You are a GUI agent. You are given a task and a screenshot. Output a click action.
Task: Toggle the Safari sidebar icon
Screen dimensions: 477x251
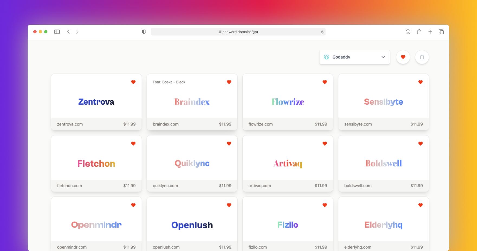click(57, 32)
